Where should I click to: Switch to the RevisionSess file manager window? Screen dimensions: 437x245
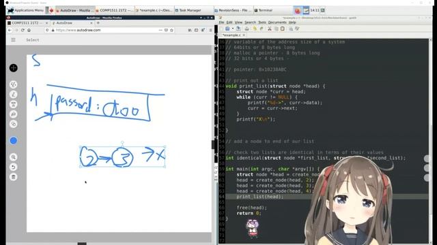[234, 10]
